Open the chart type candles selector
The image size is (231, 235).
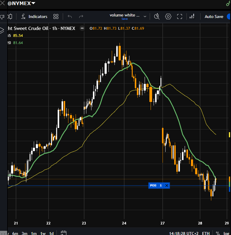[x=10, y=16]
